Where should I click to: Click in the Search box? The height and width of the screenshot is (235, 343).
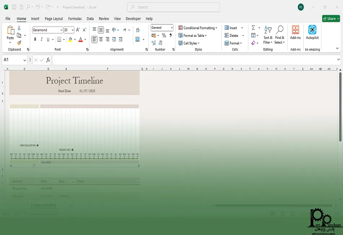[x=173, y=7]
